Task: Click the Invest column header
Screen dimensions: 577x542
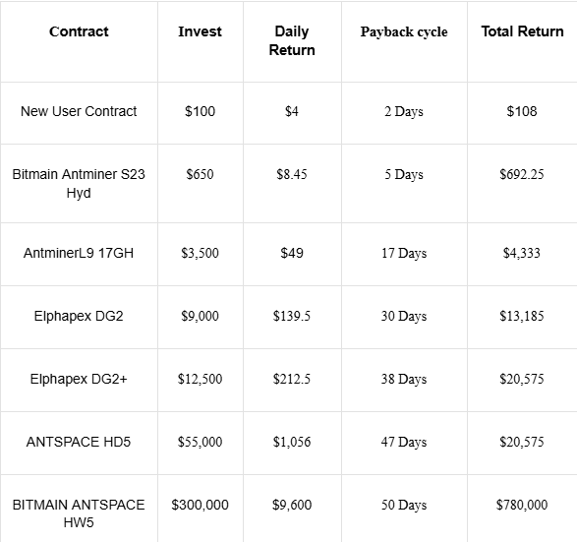Action: [x=200, y=31]
